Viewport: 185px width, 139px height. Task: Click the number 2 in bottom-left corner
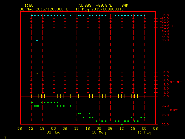coord(5,137)
